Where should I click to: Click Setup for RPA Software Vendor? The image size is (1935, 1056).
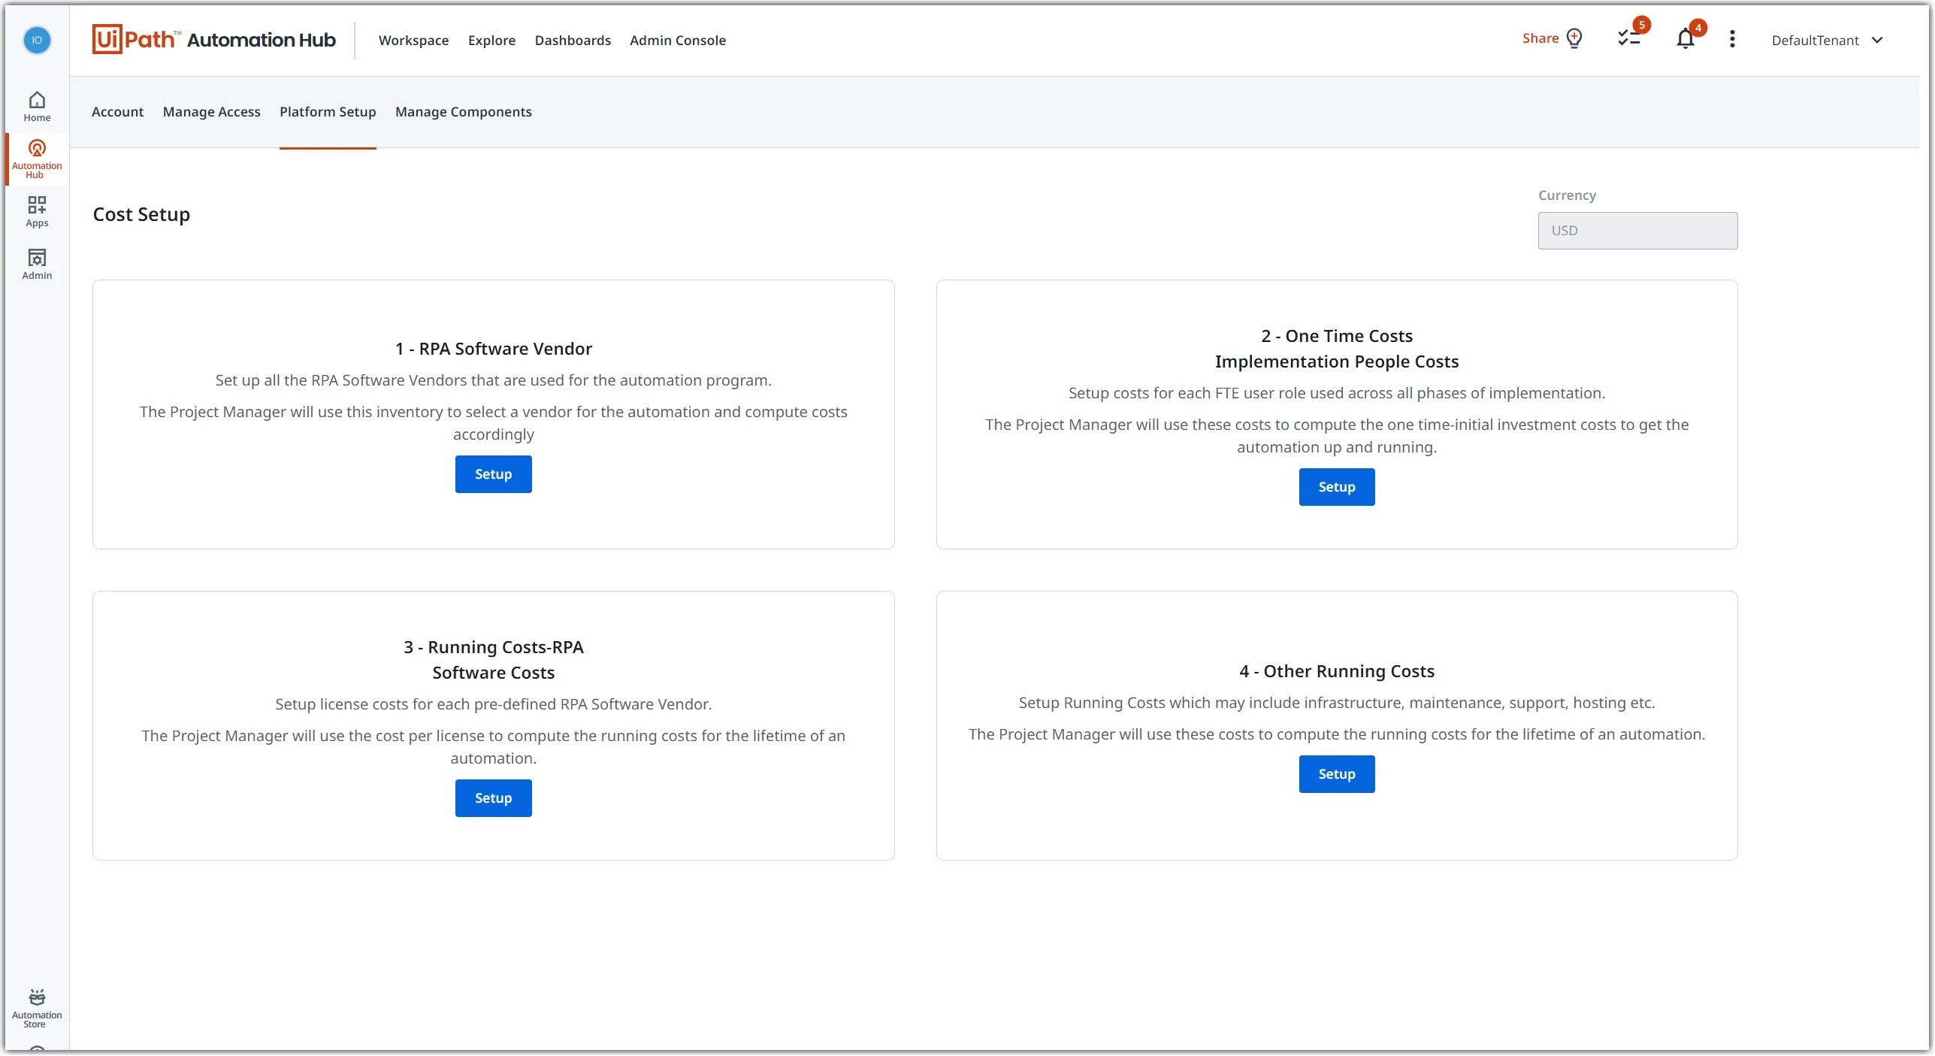click(x=493, y=474)
